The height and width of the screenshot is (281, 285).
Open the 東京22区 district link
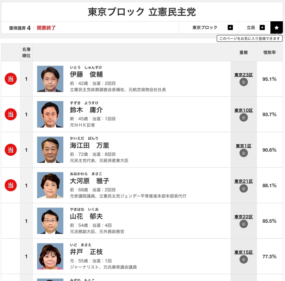pos(244,217)
